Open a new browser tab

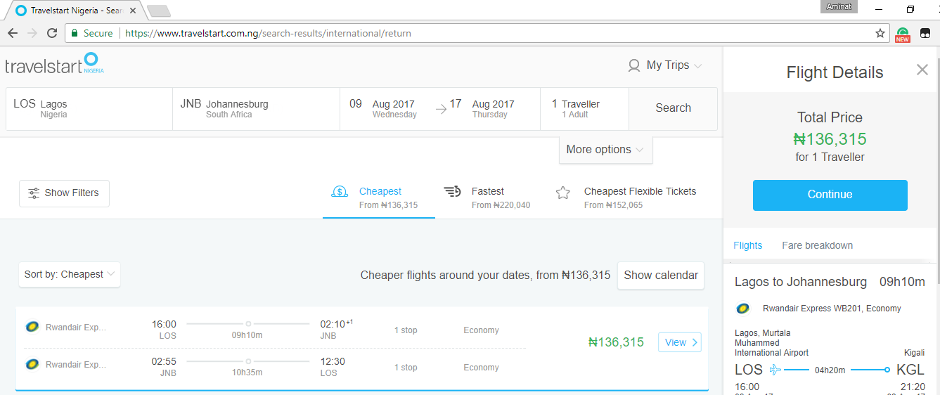[158, 11]
